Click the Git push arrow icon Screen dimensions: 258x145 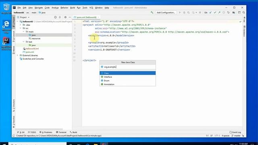pos(219,12)
